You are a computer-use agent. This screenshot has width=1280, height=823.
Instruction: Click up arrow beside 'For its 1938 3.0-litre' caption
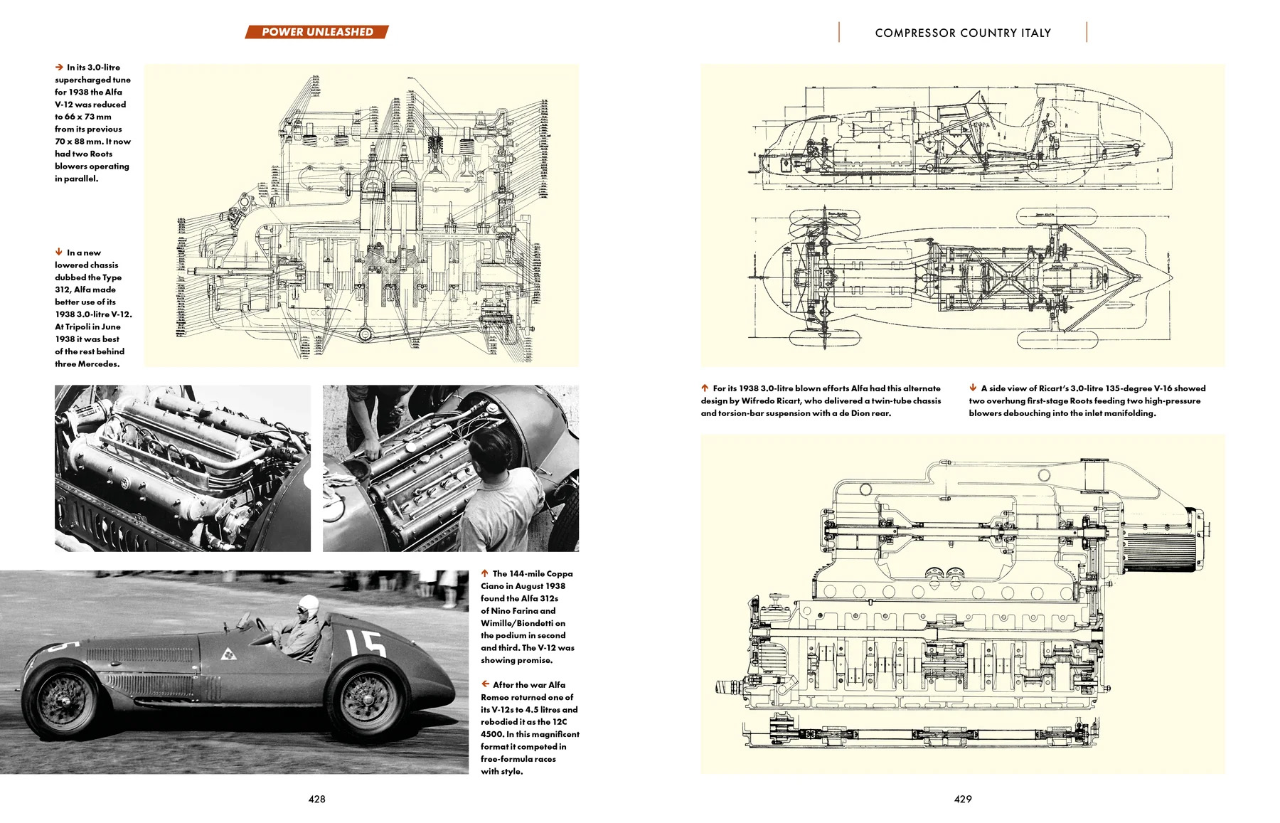click(x=705, y=388)
